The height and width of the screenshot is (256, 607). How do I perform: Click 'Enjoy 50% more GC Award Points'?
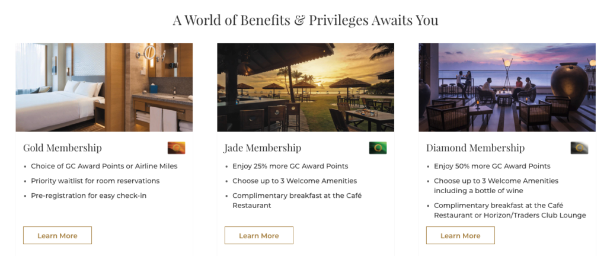pos(492,167)
